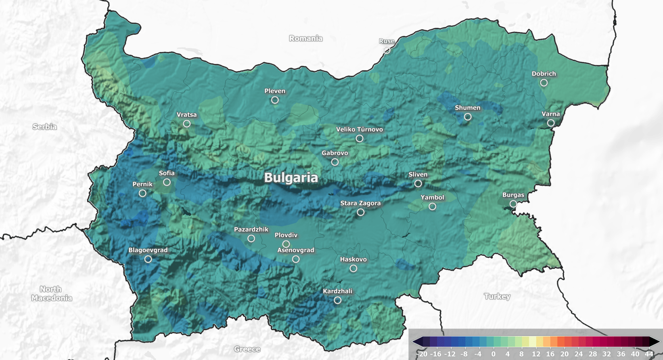Select the Veliko Tŭrnovo marker
The height and width of the screenshot is (360, 663).
coord(359,139)
